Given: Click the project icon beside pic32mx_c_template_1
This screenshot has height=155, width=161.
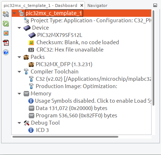Looking at the screenshot, I should coord(21,13).
